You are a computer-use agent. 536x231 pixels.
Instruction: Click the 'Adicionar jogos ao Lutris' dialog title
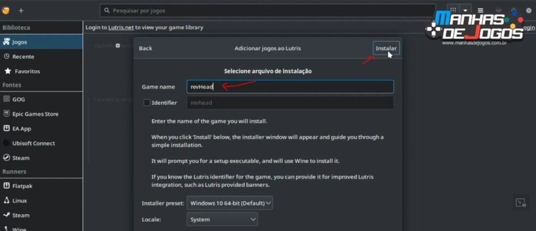(x=267, y=48)
